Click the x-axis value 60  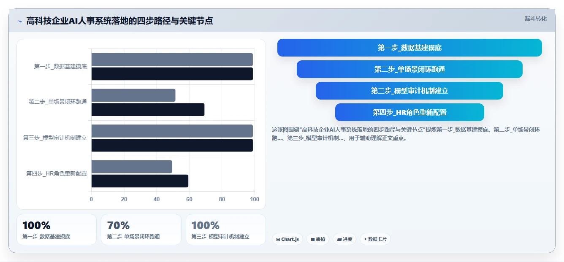click(x=189, y=199)
